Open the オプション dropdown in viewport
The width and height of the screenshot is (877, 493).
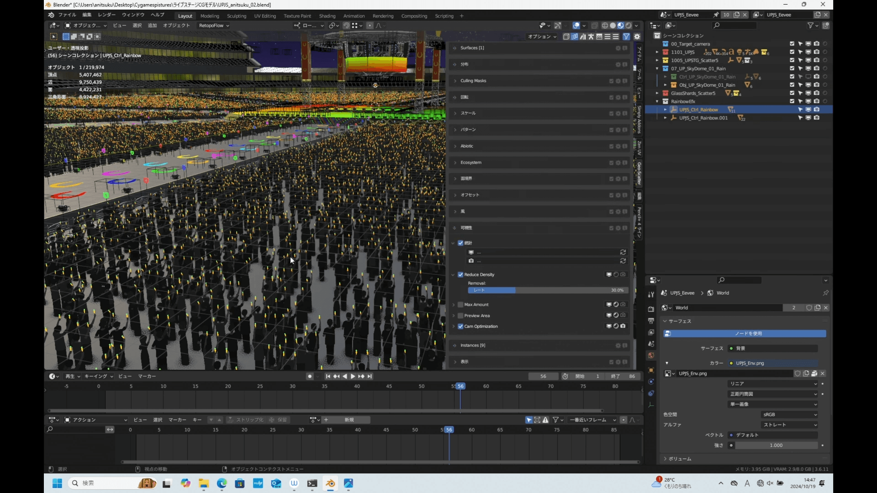[542, 37]
